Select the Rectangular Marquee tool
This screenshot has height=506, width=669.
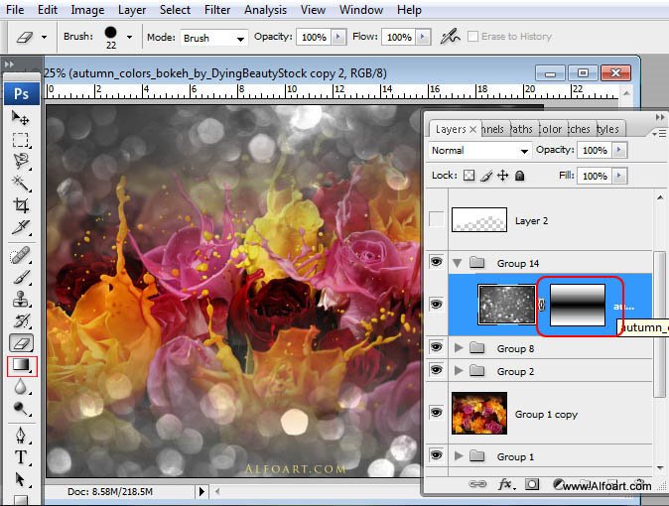tap(20, 140)
